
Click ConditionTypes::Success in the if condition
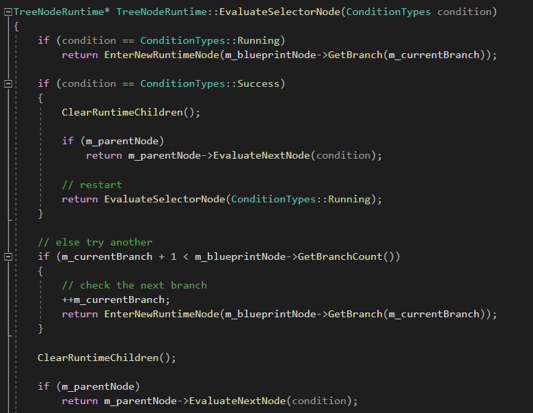210,83
